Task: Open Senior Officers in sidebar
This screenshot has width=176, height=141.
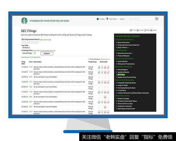Action: tap(122, 47)
